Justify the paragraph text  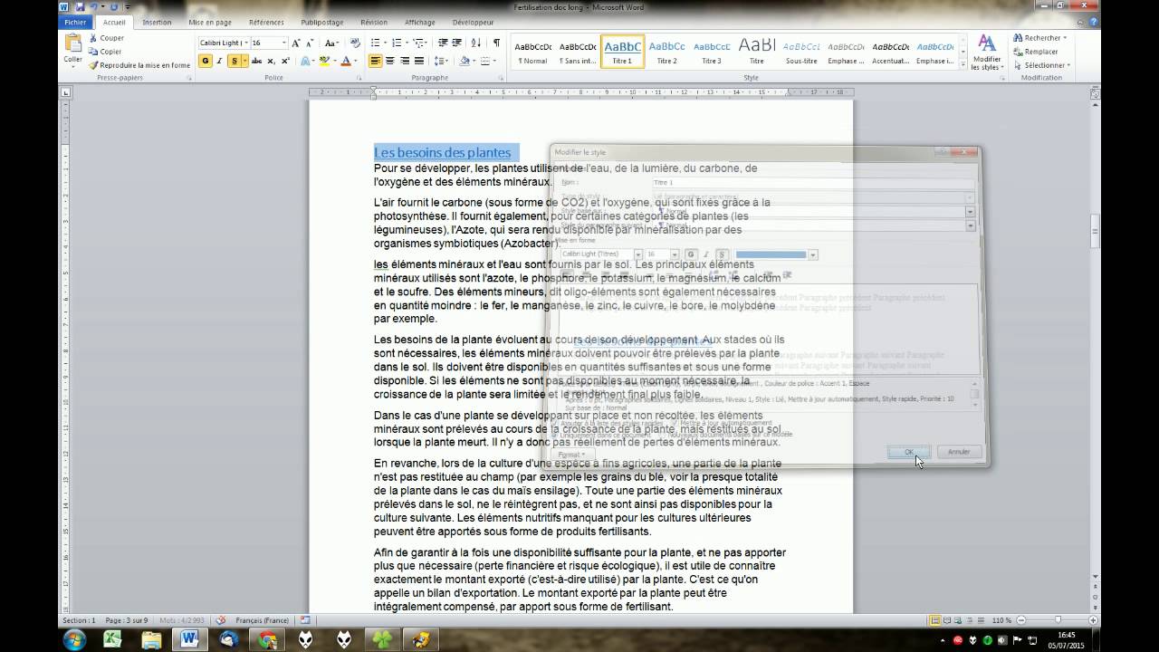[419, 61]
